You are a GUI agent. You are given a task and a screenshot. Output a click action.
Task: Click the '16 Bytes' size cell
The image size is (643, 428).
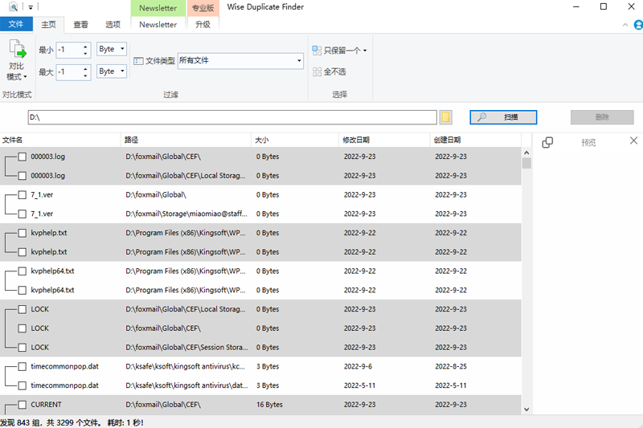coord(269,404)
